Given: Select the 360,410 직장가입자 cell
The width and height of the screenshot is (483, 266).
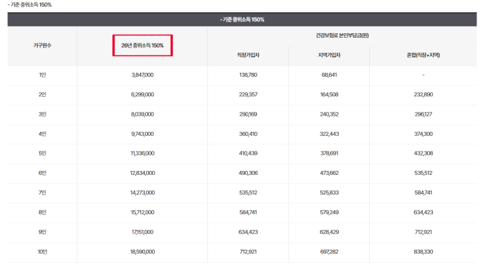Looking at the screenshot, I should 248,134.
